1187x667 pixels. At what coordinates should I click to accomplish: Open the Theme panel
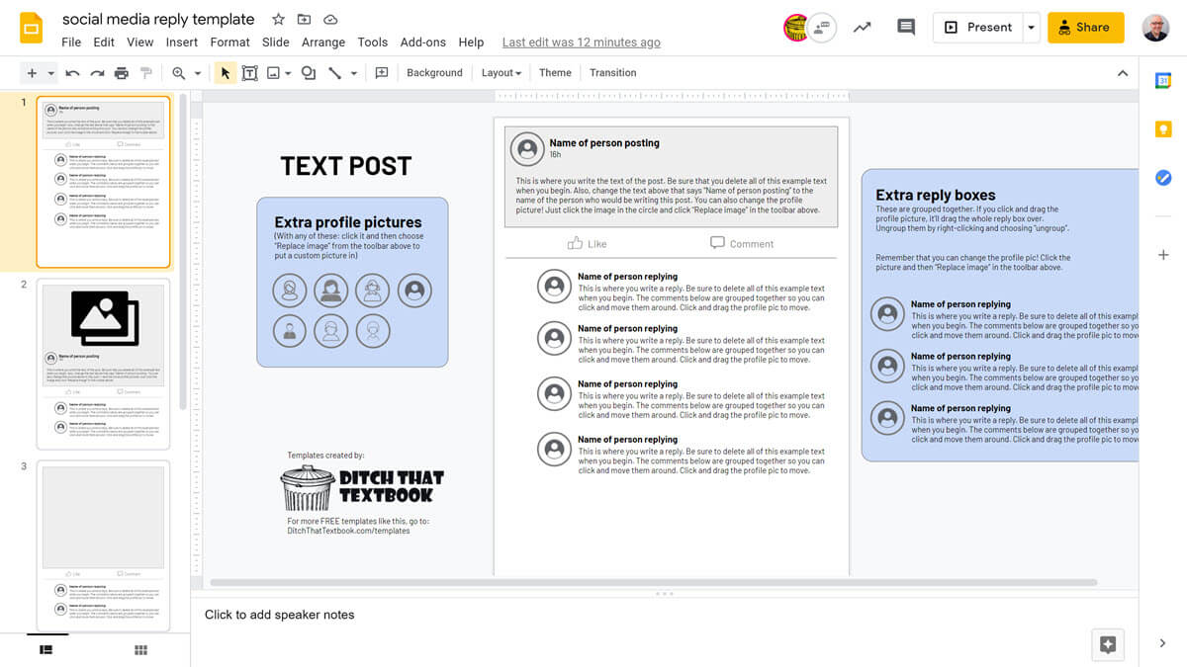pos(555,73)
